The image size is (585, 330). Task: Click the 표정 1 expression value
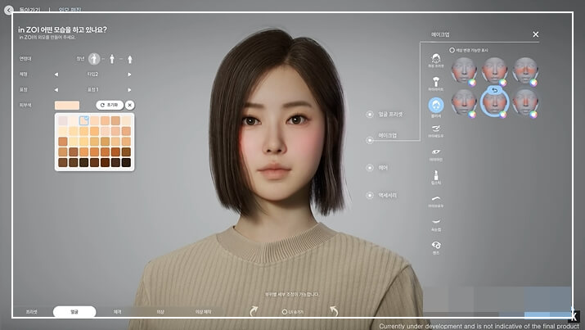92,89
